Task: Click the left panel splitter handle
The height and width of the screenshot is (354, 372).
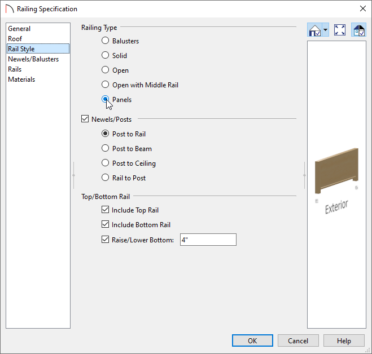Action: (x=73, y=175)
